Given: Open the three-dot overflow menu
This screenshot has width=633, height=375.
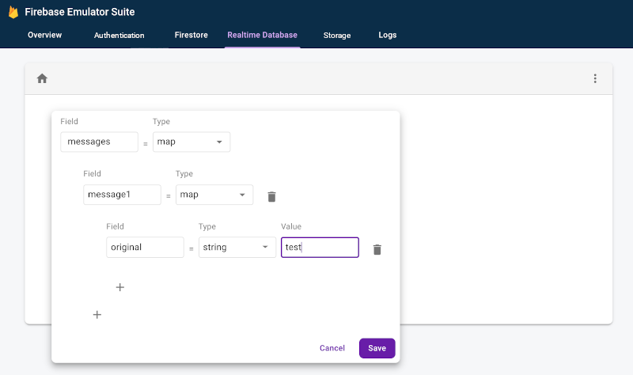Looking at the screenshot, I should (595, 78).
